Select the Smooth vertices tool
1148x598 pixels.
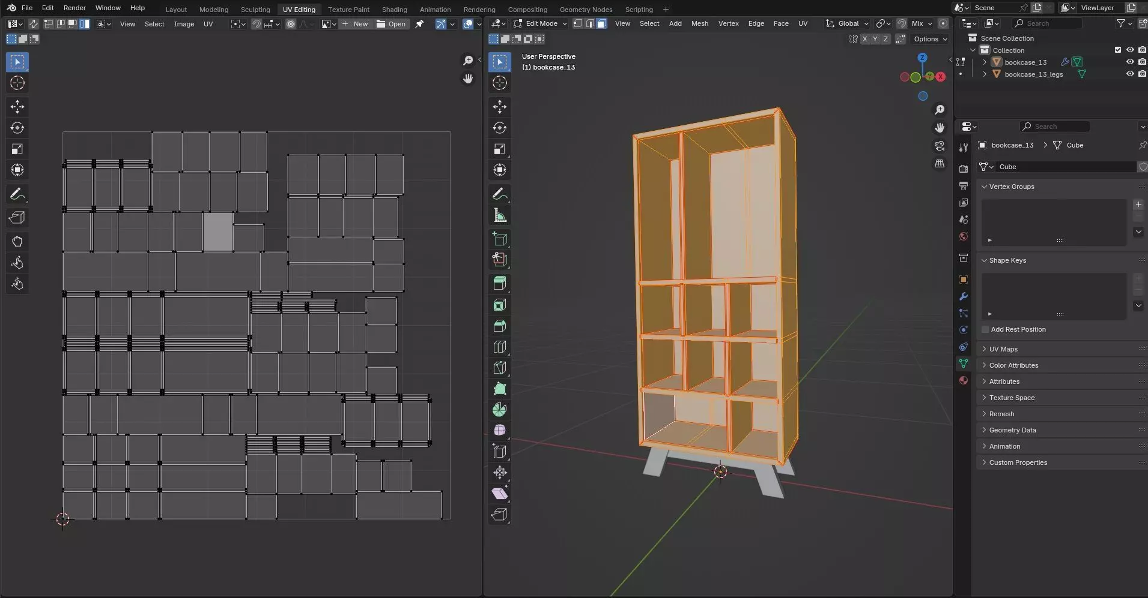click(500, 431)
